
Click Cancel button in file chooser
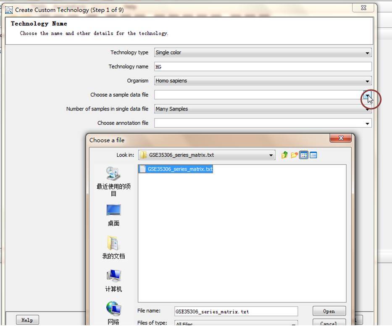tap(329, 323)
